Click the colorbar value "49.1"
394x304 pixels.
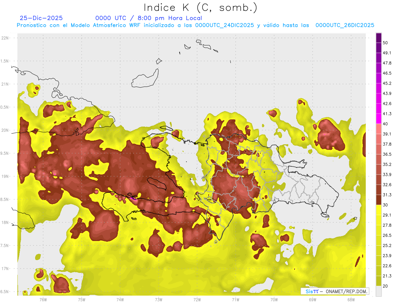coord(387,53)
